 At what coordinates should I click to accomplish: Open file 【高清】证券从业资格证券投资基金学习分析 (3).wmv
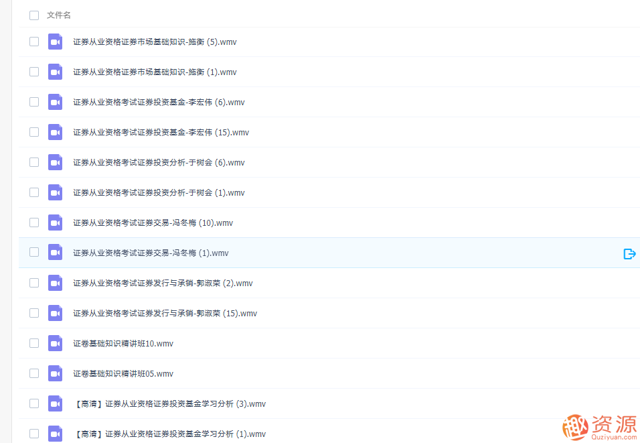click(x=169, y=404)
